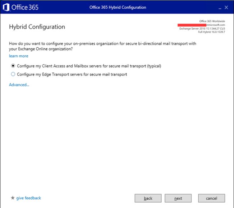This screenshot has width=234, height=208.
Task: Click the 'Configure my Edge Transport servers' label text
Action: [x=72, y=74]
